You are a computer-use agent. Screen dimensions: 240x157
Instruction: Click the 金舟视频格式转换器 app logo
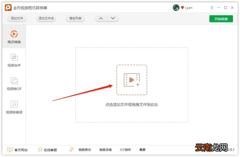(8, 7)
